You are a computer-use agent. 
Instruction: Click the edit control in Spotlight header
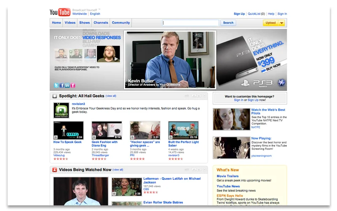click(187, 96)
